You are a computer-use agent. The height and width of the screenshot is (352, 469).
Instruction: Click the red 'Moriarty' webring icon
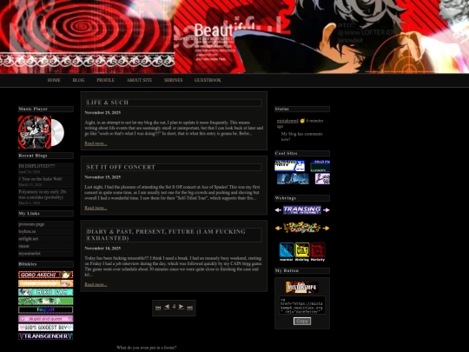pyautogui.click(x=318, y=252)
